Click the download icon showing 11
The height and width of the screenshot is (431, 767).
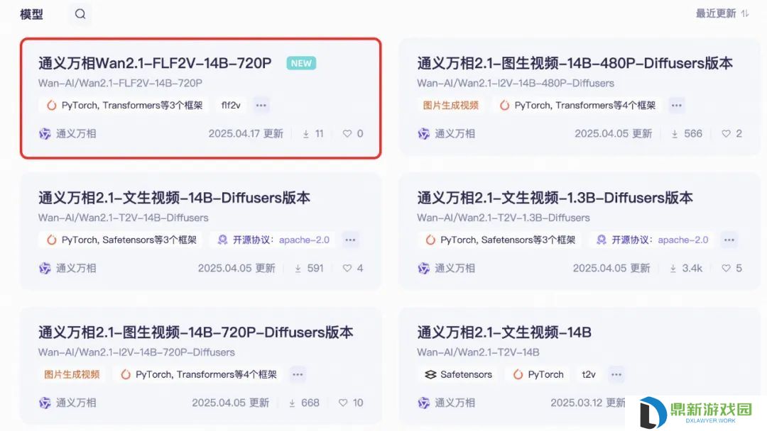click(305, 134)
